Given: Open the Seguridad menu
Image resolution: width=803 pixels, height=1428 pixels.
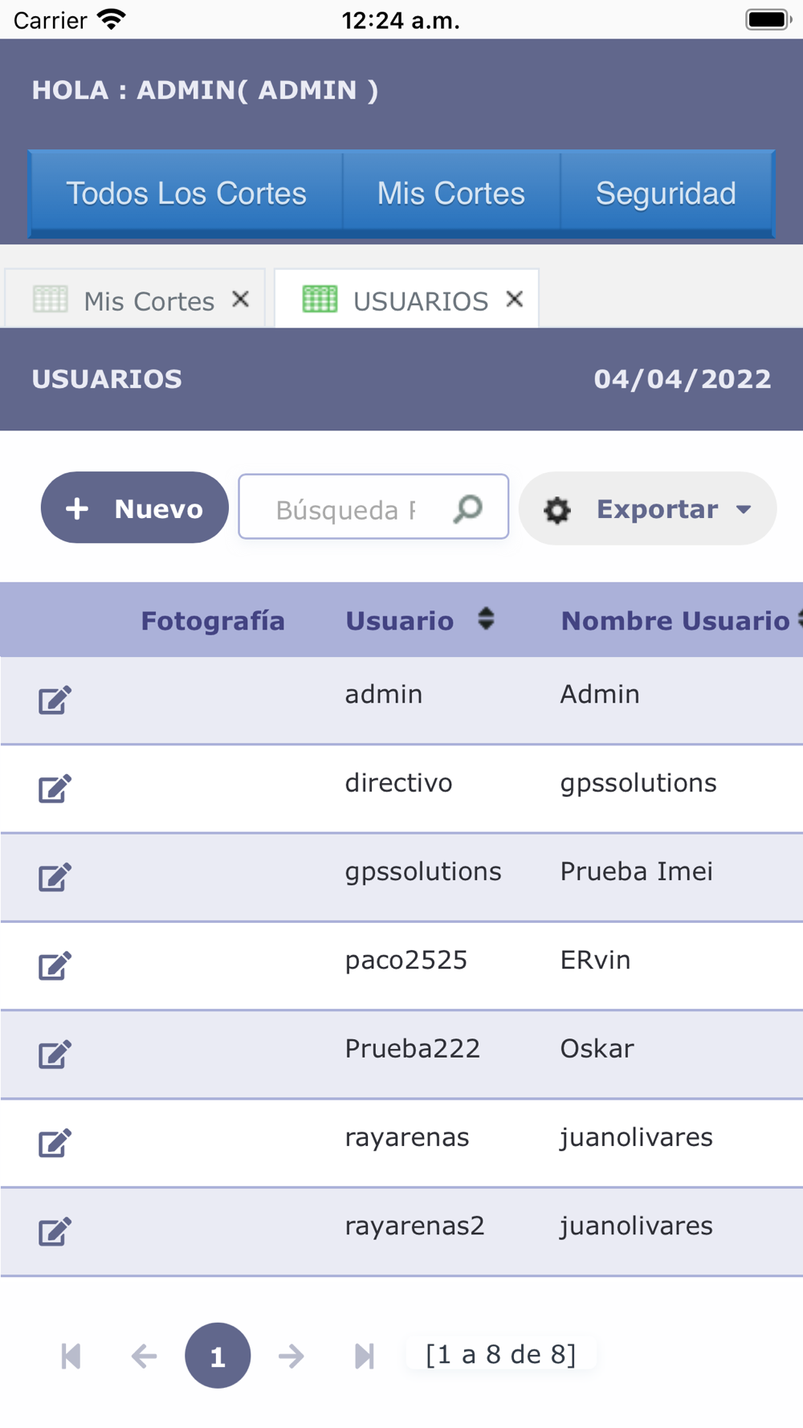Looking at the screenshot, I should 666,194.
